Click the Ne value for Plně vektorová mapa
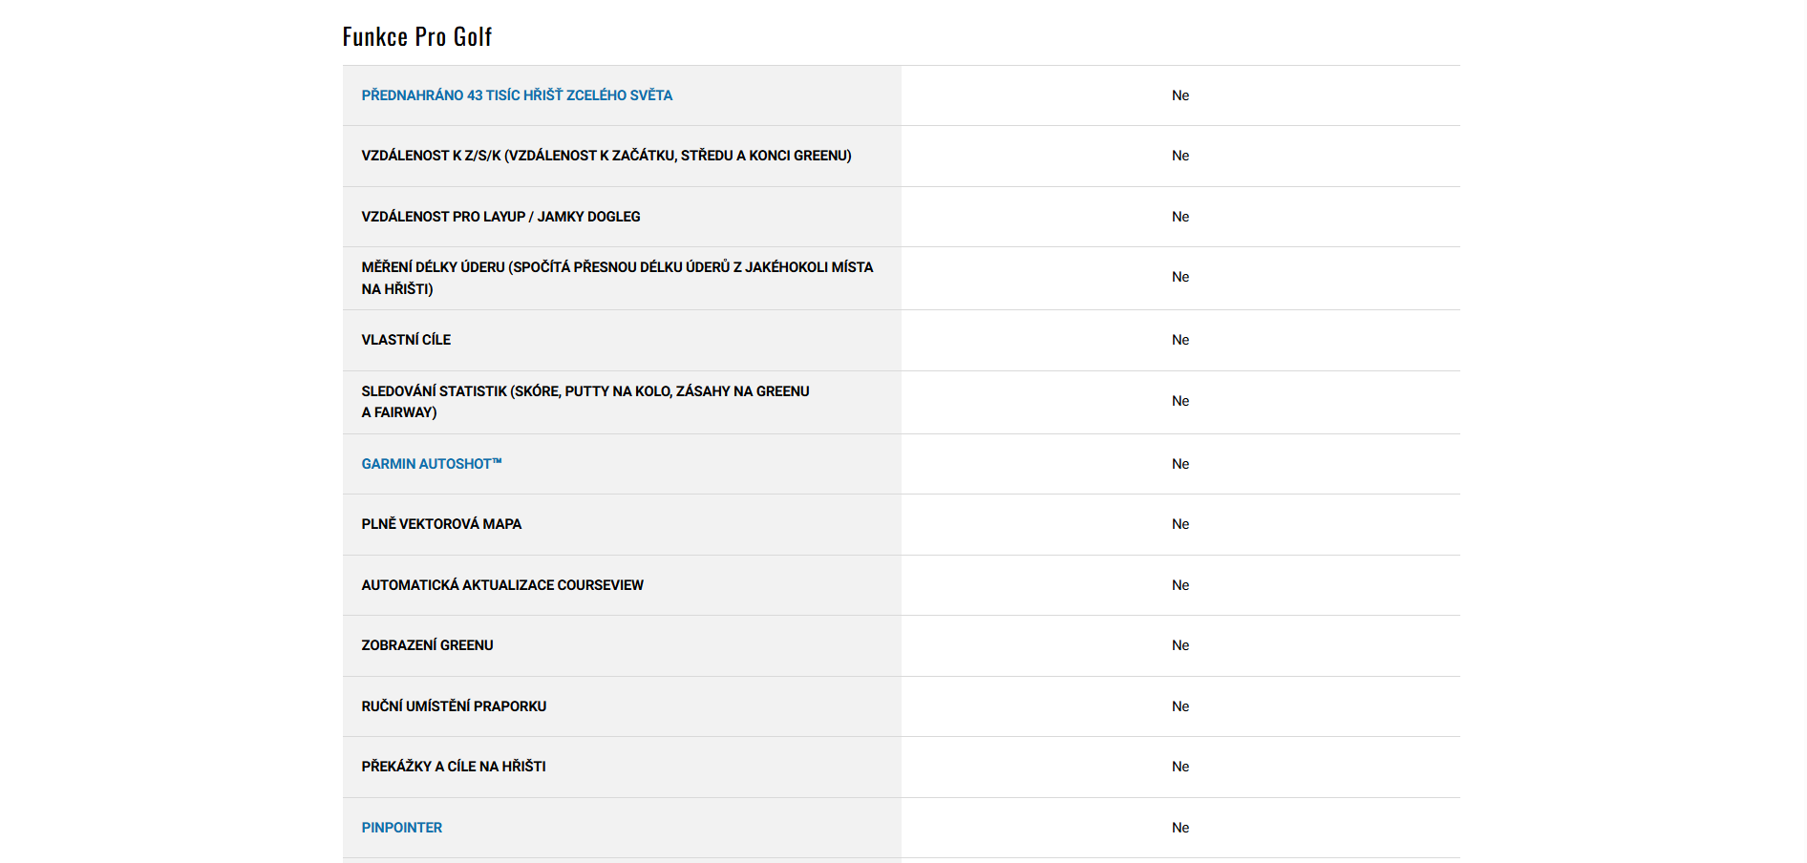The width and height of the screenshot is (1807, 863). 1180,524
